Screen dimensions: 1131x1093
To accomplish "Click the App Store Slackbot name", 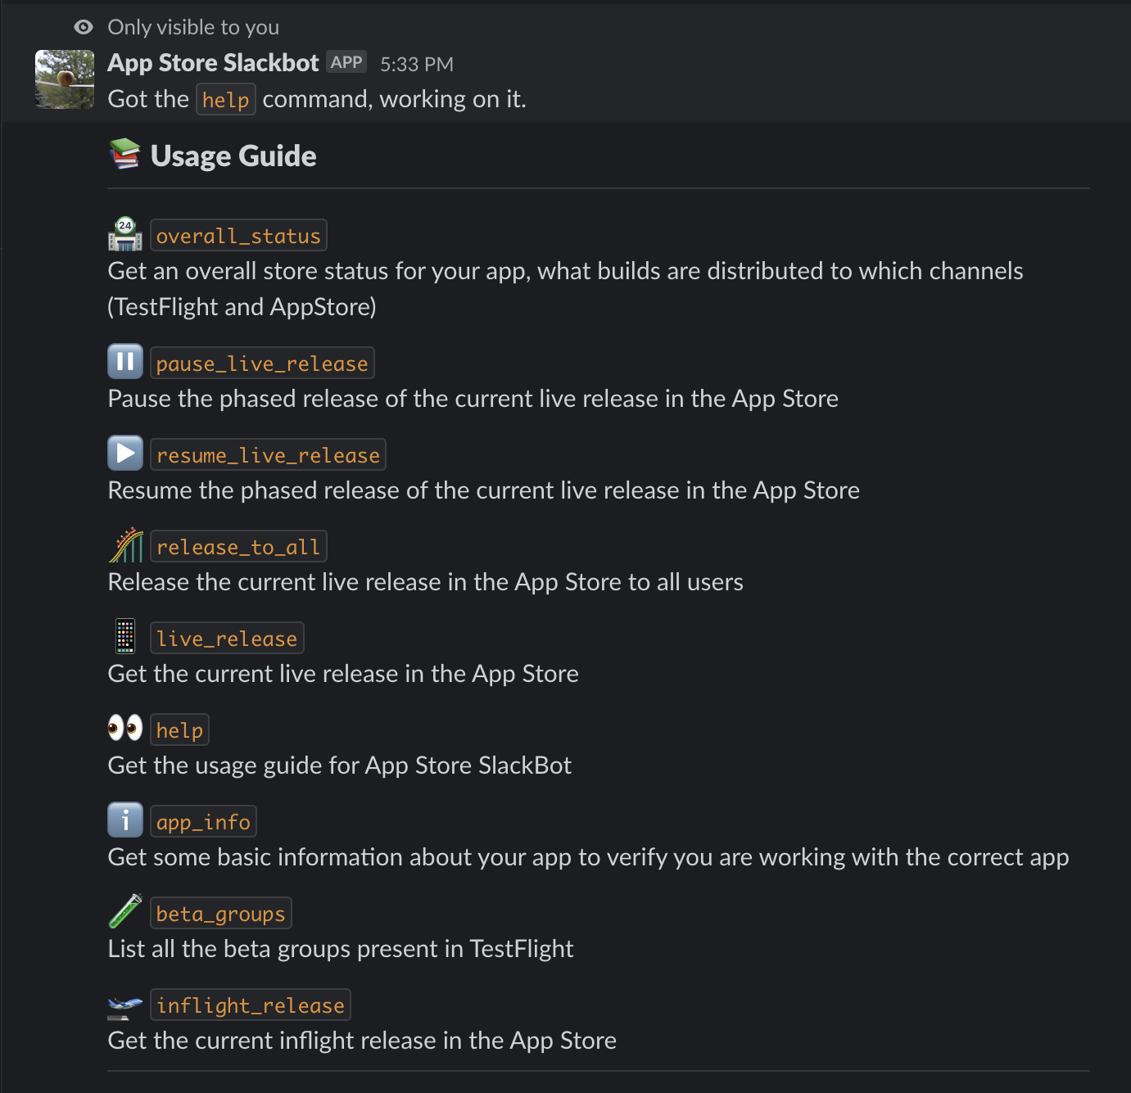I will [212, 62].
